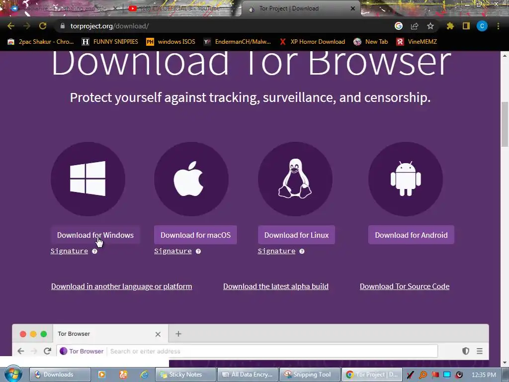Bookmark this page with star icon
Screen dimensions: 509x382
(430, 26)
